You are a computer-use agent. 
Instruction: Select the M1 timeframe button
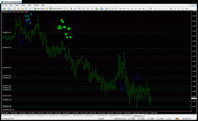click(113, 9)
